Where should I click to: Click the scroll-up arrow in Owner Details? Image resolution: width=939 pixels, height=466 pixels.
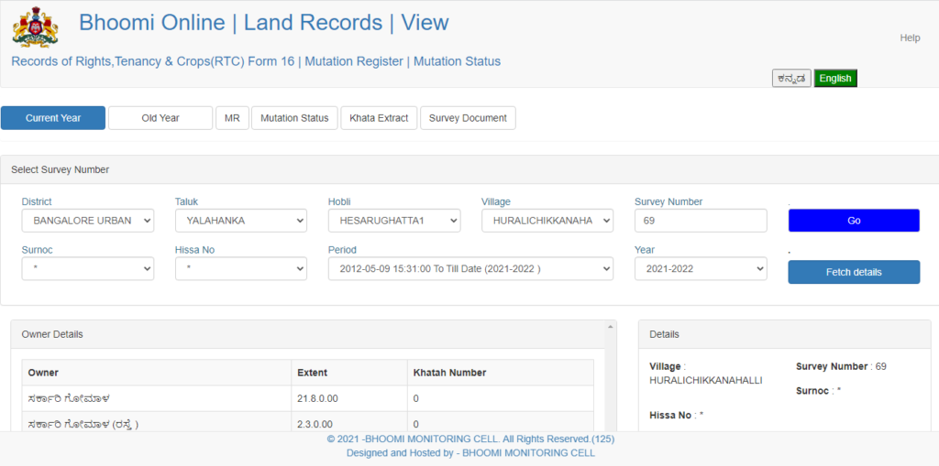(x=611, y=326)
